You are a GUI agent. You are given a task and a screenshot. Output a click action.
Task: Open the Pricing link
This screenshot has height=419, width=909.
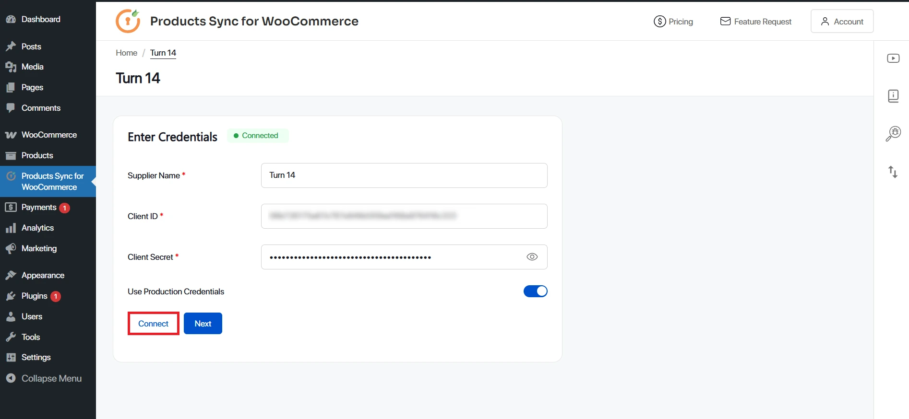[x=673, y=22]
